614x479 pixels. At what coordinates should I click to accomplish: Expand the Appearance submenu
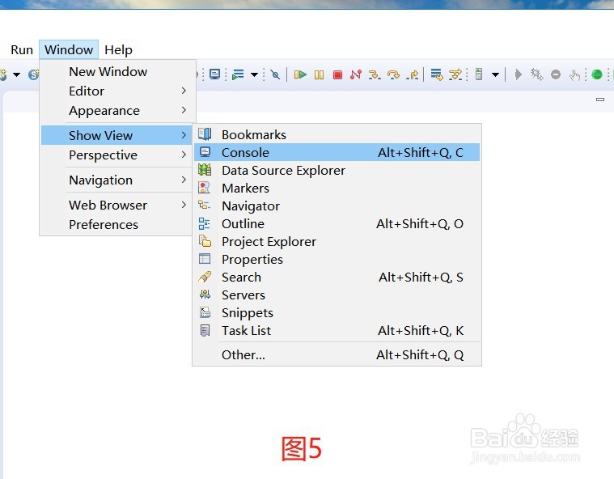tap(117, 111)
